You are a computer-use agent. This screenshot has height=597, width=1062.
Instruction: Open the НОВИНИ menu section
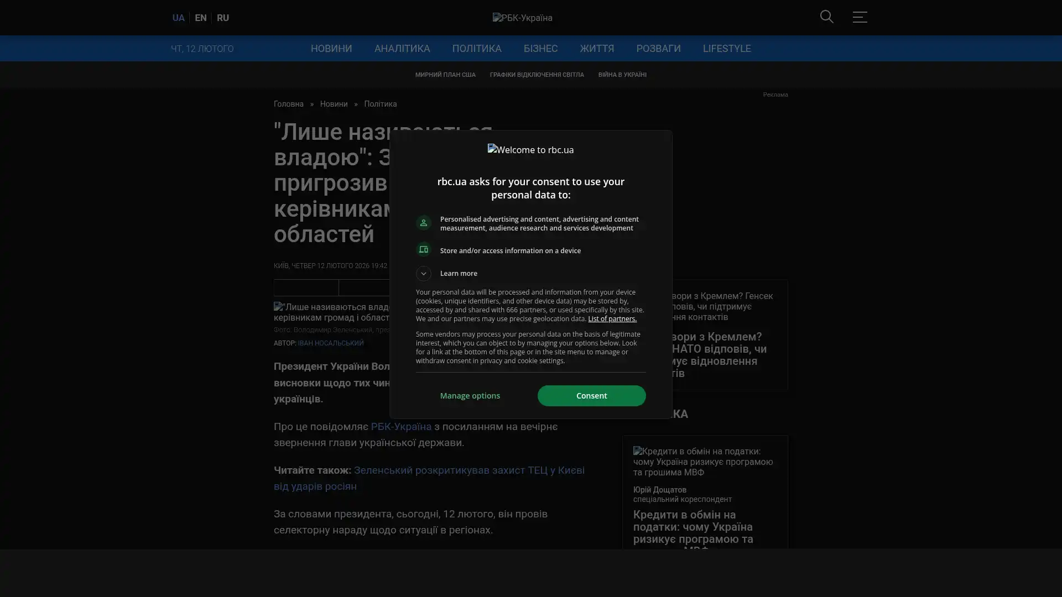[x=331, y=49]
